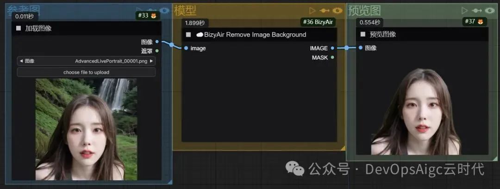This screenshot has width=500, height=189.
Task: Click the MASK output dot on BizyAir node
Action: (x=332, y=57)
